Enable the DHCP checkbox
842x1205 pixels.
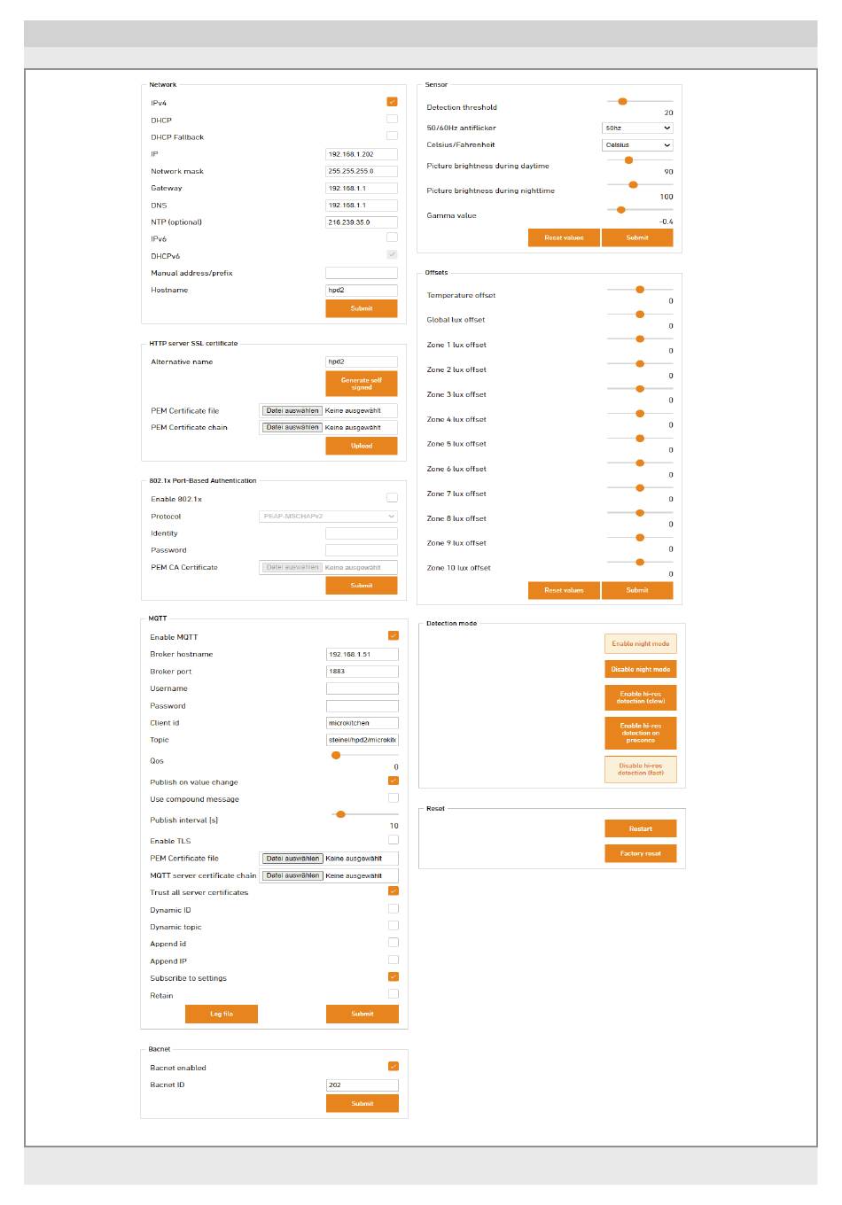pos(392,119)
